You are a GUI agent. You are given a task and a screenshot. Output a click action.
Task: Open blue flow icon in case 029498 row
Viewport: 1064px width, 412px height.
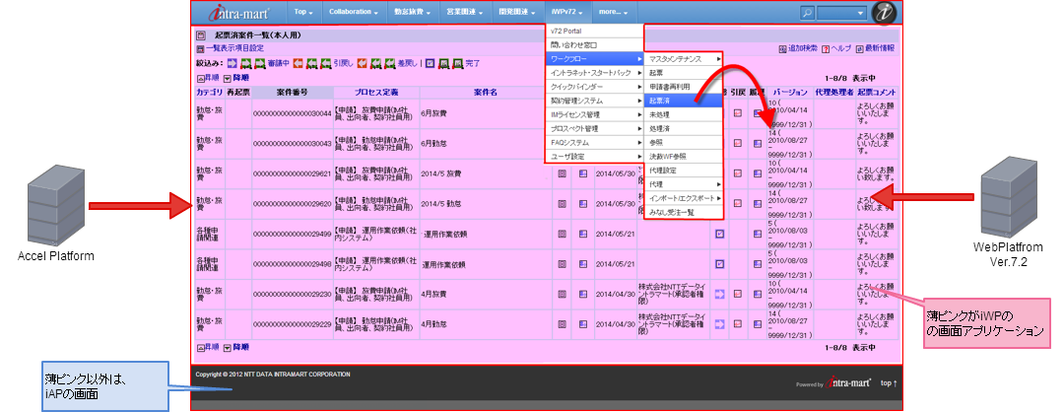click(583, 264)
